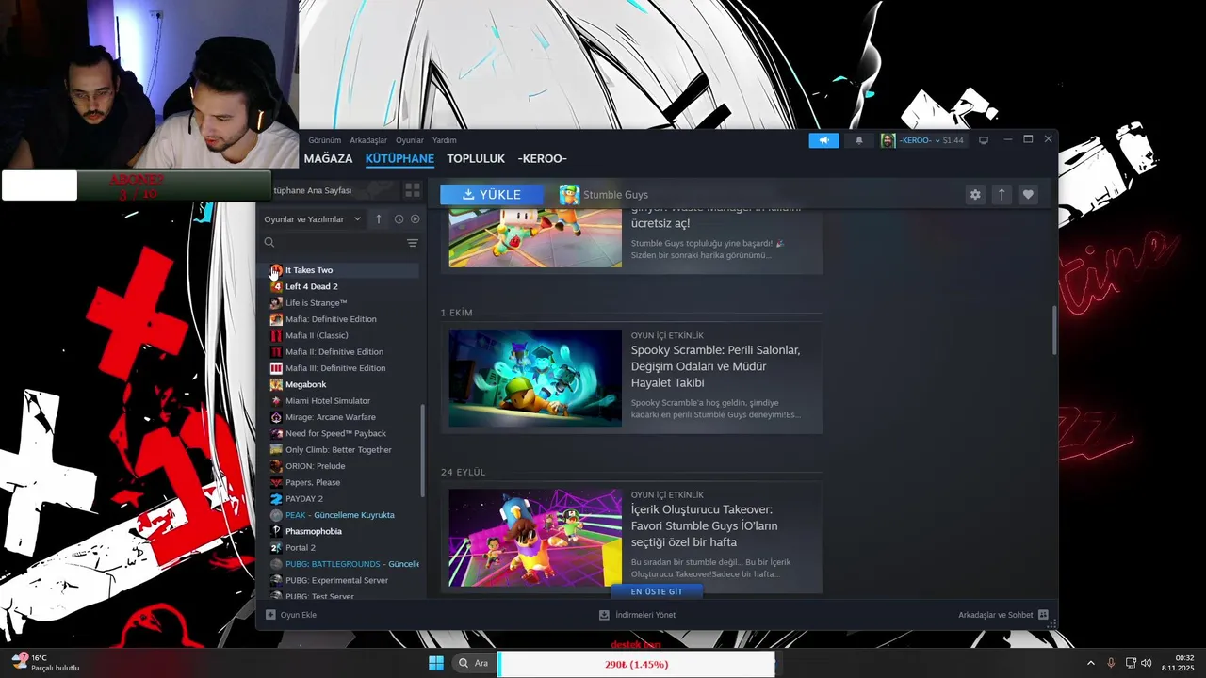
Task: Open İçerik Oluşturucu Takeover thumbnail
Action: tap(535, 538)
